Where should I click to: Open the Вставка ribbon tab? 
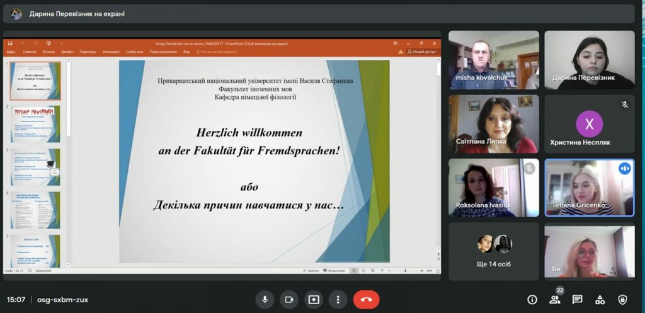point(49,52)
